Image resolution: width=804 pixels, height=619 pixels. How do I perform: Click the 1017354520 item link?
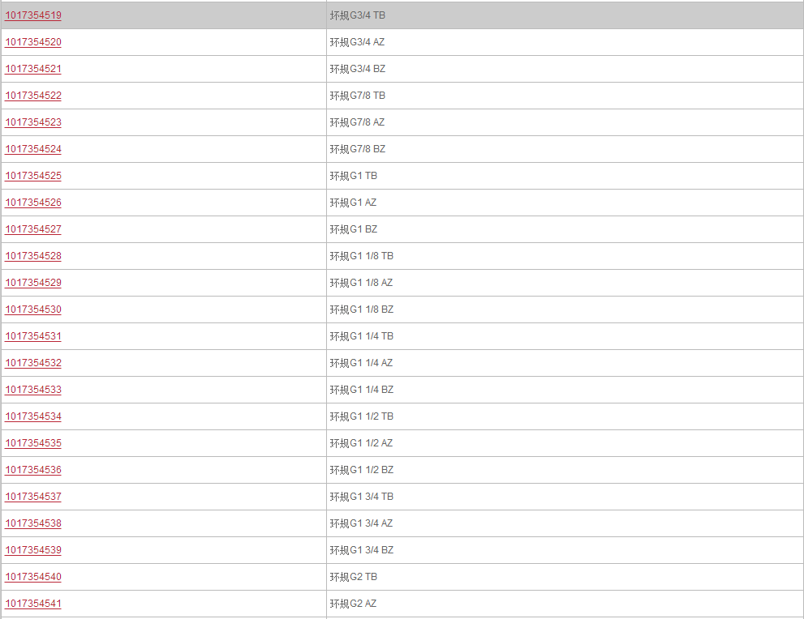33,42
